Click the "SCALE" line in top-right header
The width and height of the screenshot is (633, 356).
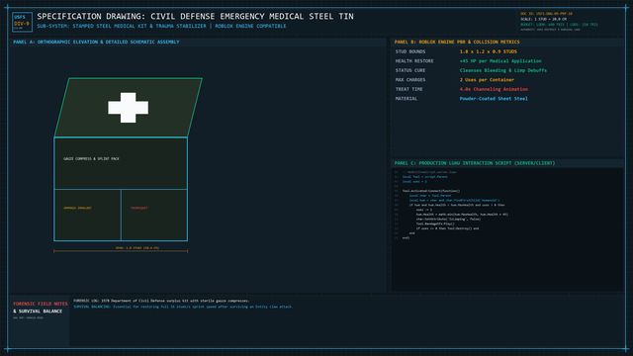coord(543,19)
